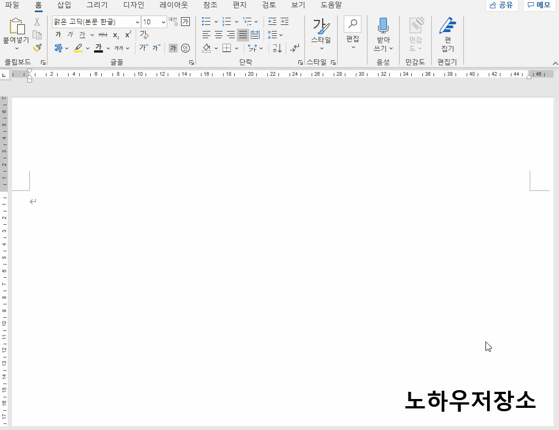
Task: Click the 공유 share button
Action: click(501, 5)
